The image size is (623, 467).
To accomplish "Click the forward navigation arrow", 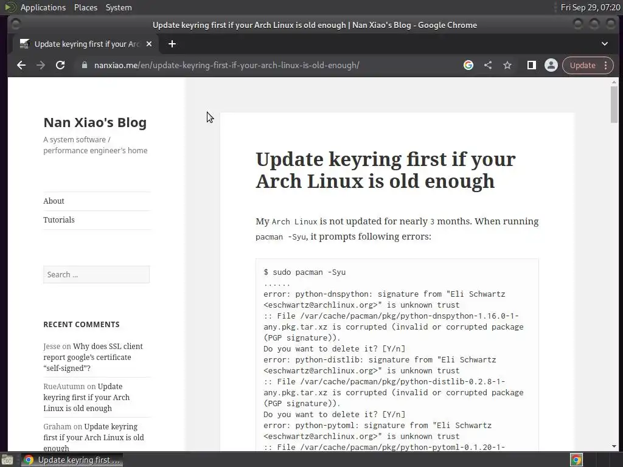I will pos(41,66).
